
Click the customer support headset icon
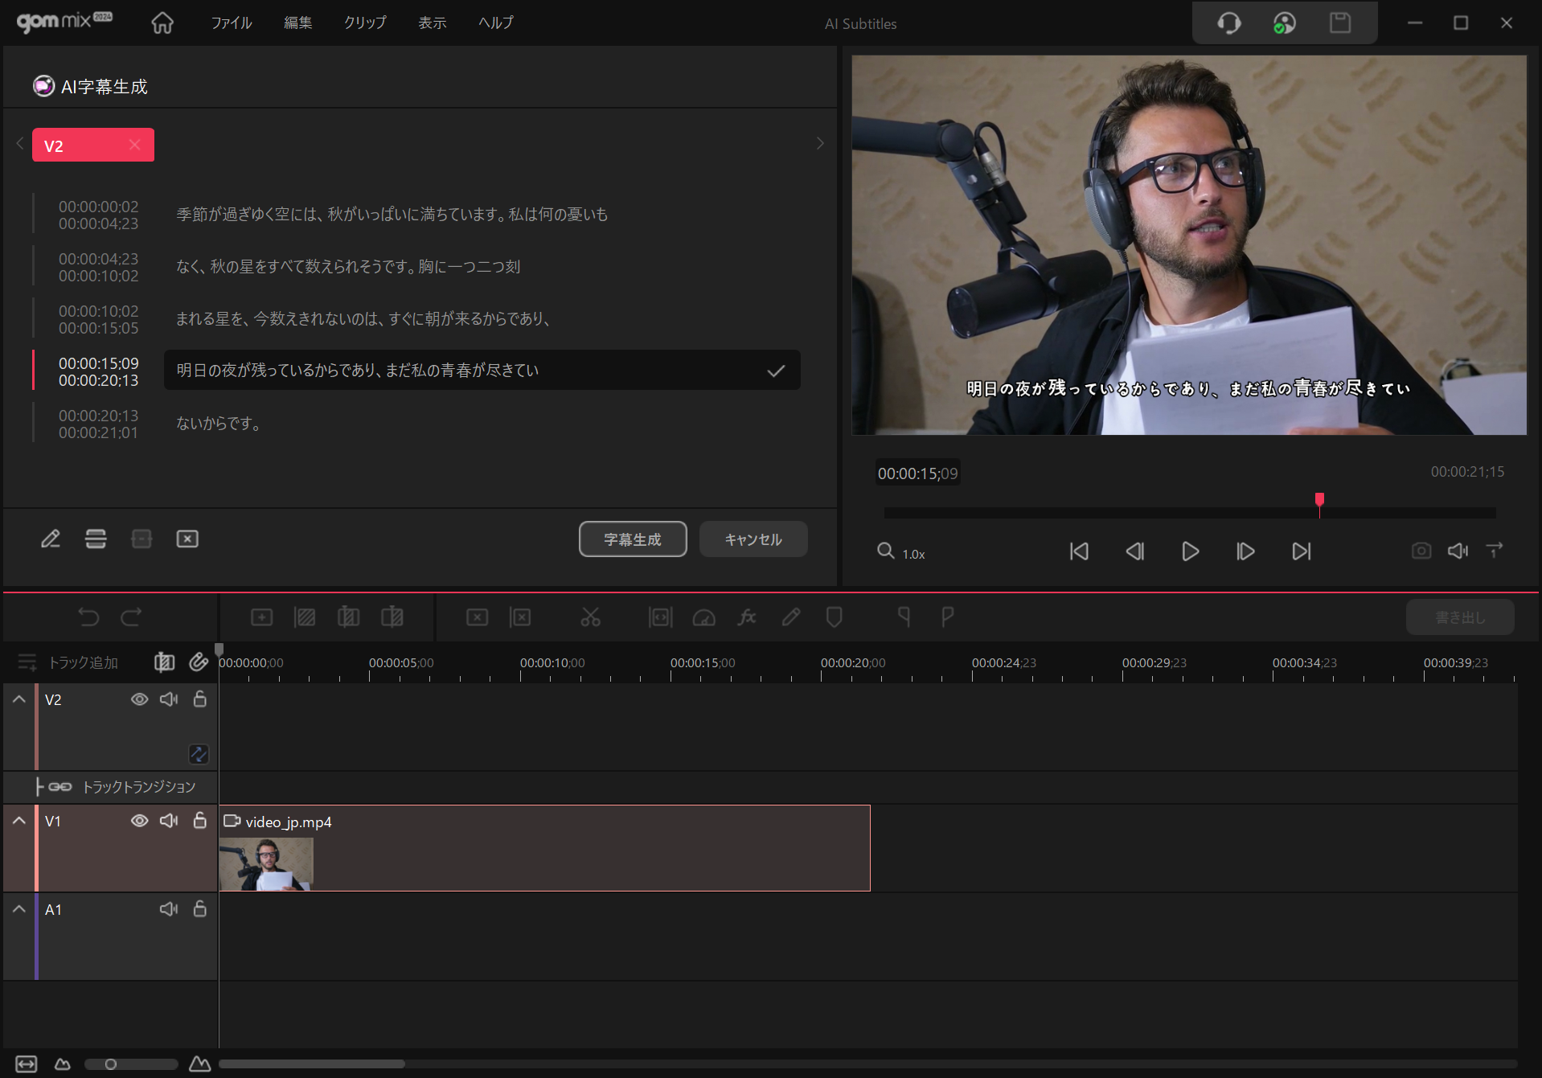(1228, 23)
